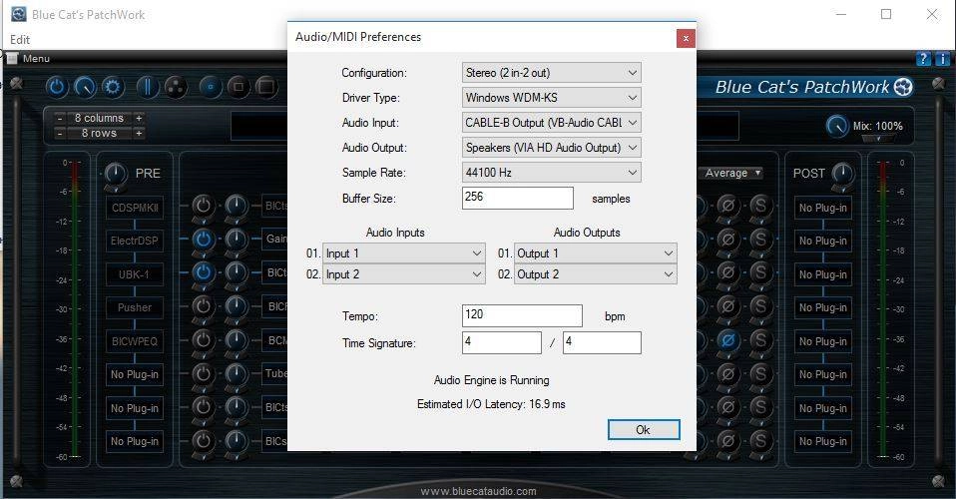Click the plus button next to 8 rows
Screen dimensions: 956x499
pyautogui.click(x=139, y=133)
